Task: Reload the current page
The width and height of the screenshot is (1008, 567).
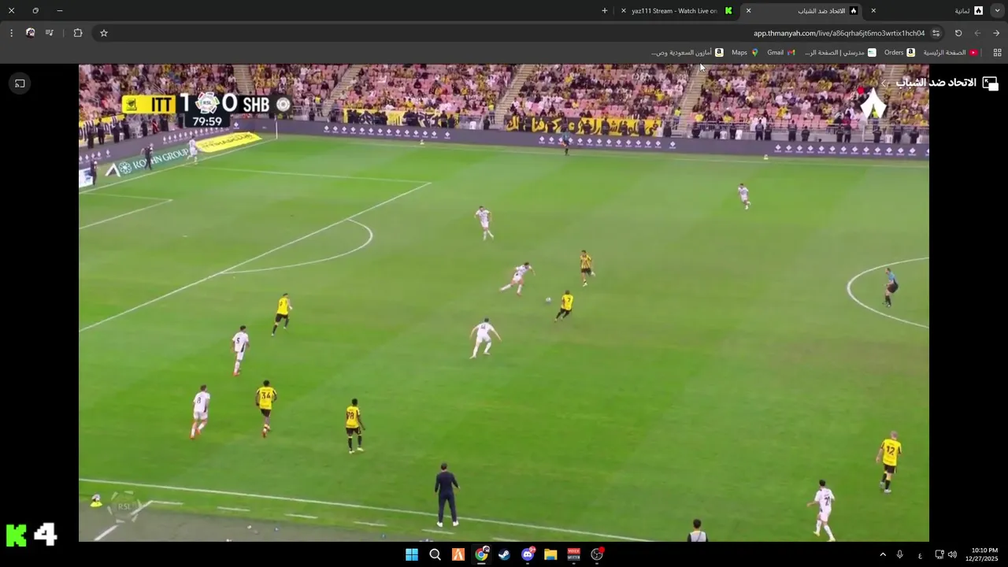Action: tap(958, 33)
